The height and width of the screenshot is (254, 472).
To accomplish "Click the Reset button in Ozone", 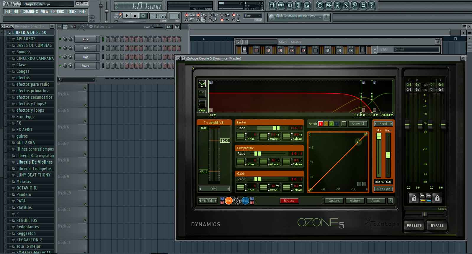I will pyautogui.click(x=376, y=201).
